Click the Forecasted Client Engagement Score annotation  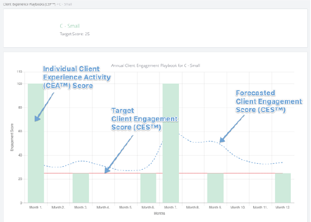269,101
